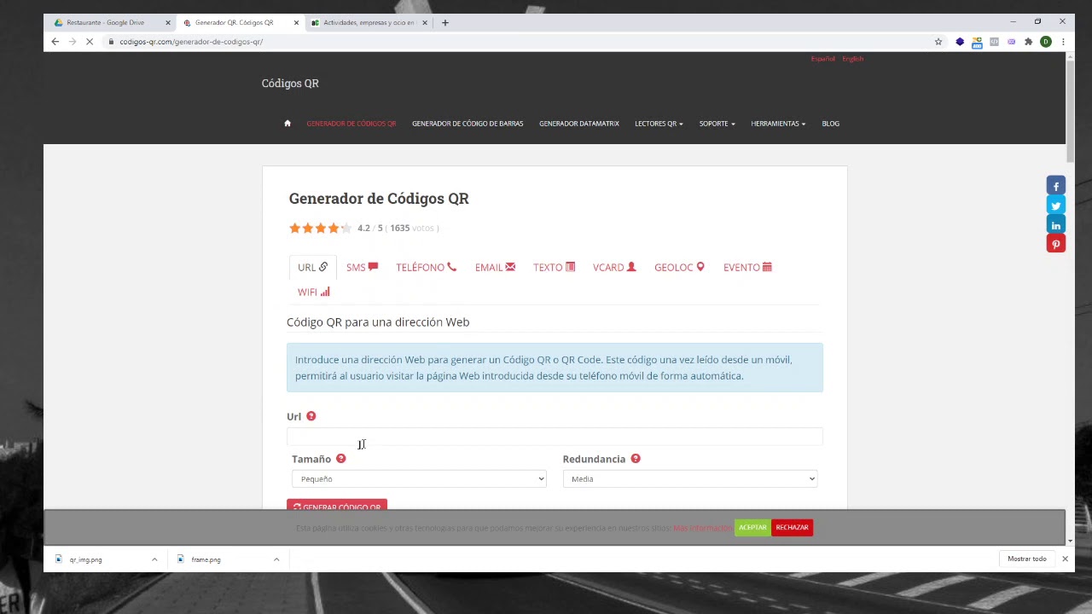The width and height of the screenshot is (1092, 614).
Task: Click the home icon in site navigation
Action: click(288, 124)
